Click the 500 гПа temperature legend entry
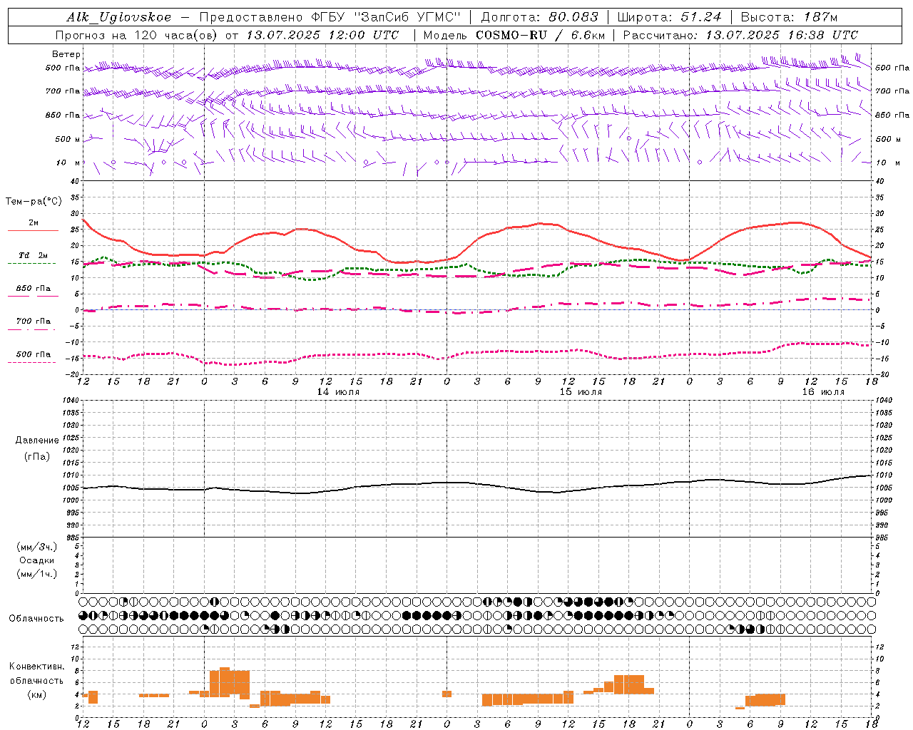This screenshot has width=913, height=730. (x=33, y=355)
